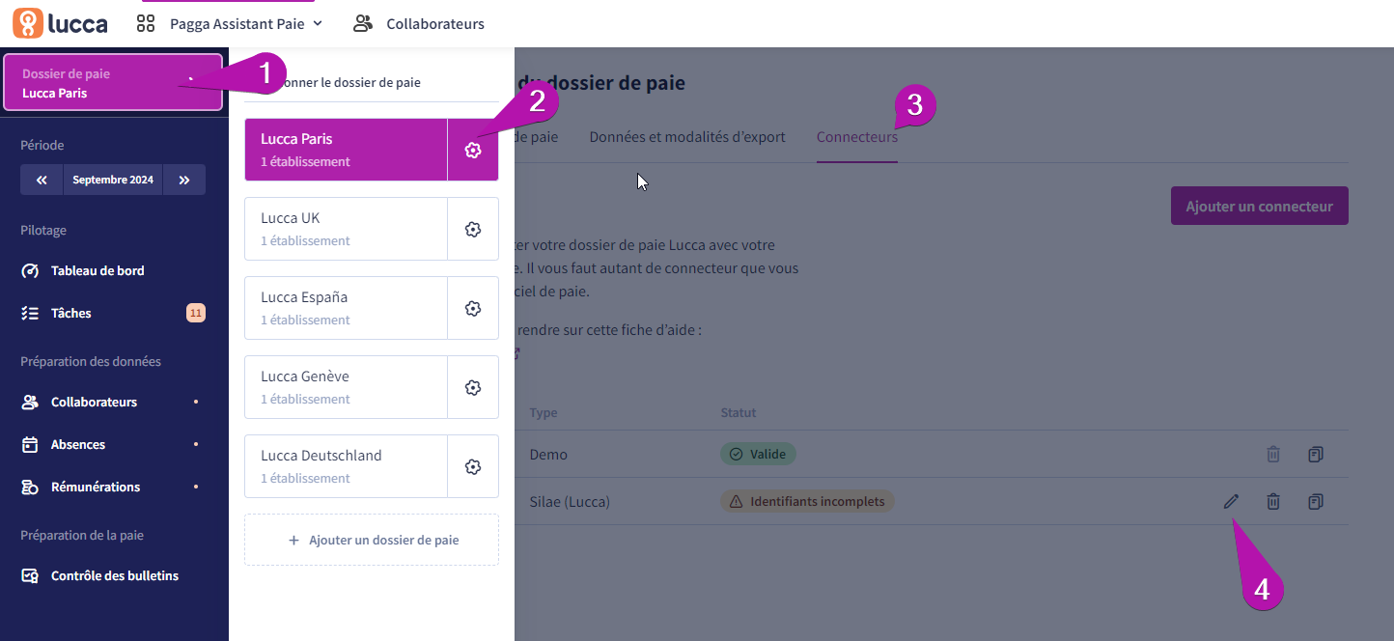Go to next period with double-right arrows
This screenshot has width=1394, height=641.
coord(184,180)
